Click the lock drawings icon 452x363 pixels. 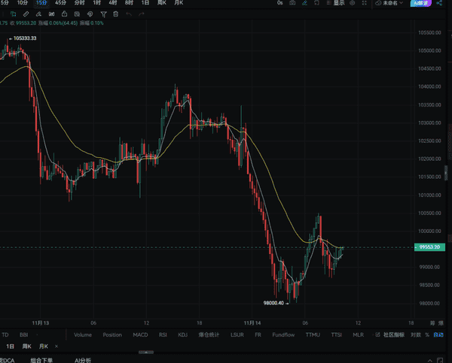[65, 14]
